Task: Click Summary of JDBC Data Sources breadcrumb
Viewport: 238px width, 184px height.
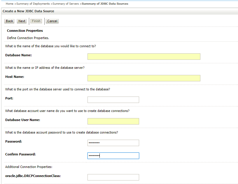Action: click(105, 4)
